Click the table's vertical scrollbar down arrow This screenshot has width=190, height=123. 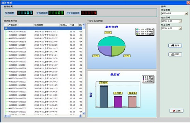[84, 113]
